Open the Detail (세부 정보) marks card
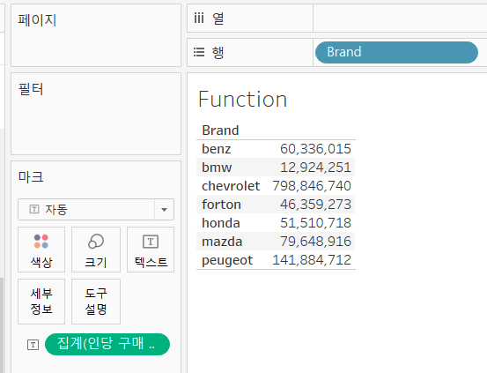Viewport: 487px width, 373px height. 41,302
